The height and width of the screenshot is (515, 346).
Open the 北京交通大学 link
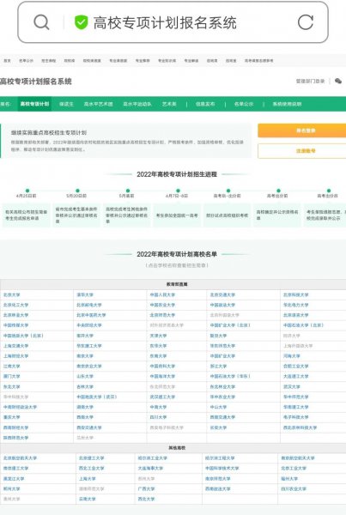[x=222, y=295]
